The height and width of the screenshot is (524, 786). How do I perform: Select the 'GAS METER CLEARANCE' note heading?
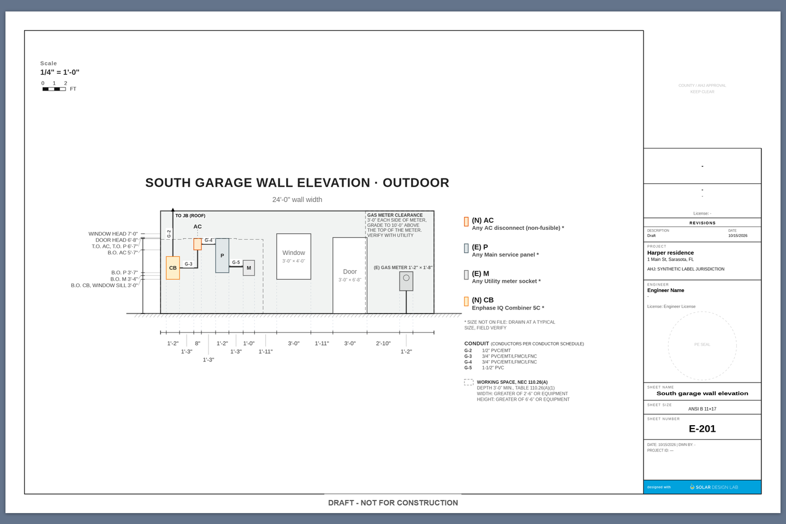click(x=395, y=215)
